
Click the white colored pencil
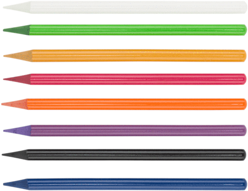coord(125,8)
